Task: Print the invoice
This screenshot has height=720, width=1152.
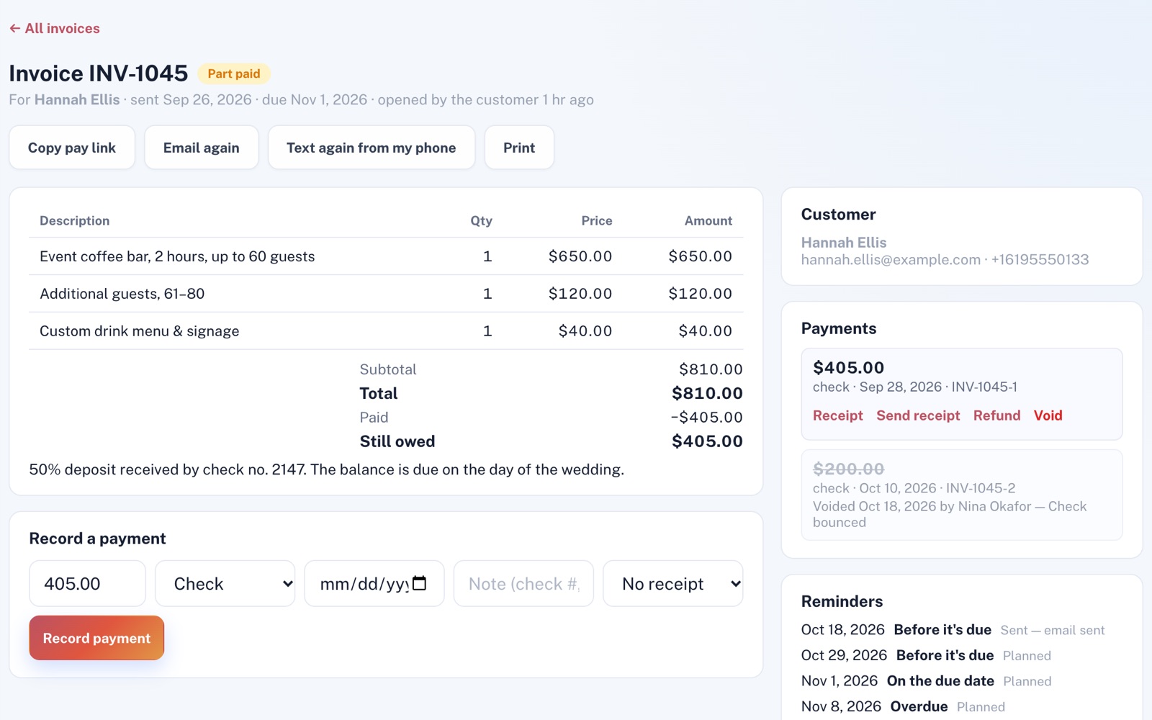Action: coord(519,148)
